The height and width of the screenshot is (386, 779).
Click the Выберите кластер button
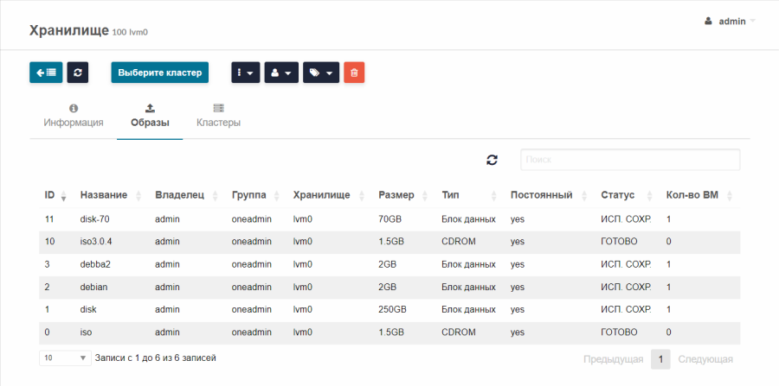(160, 73)
